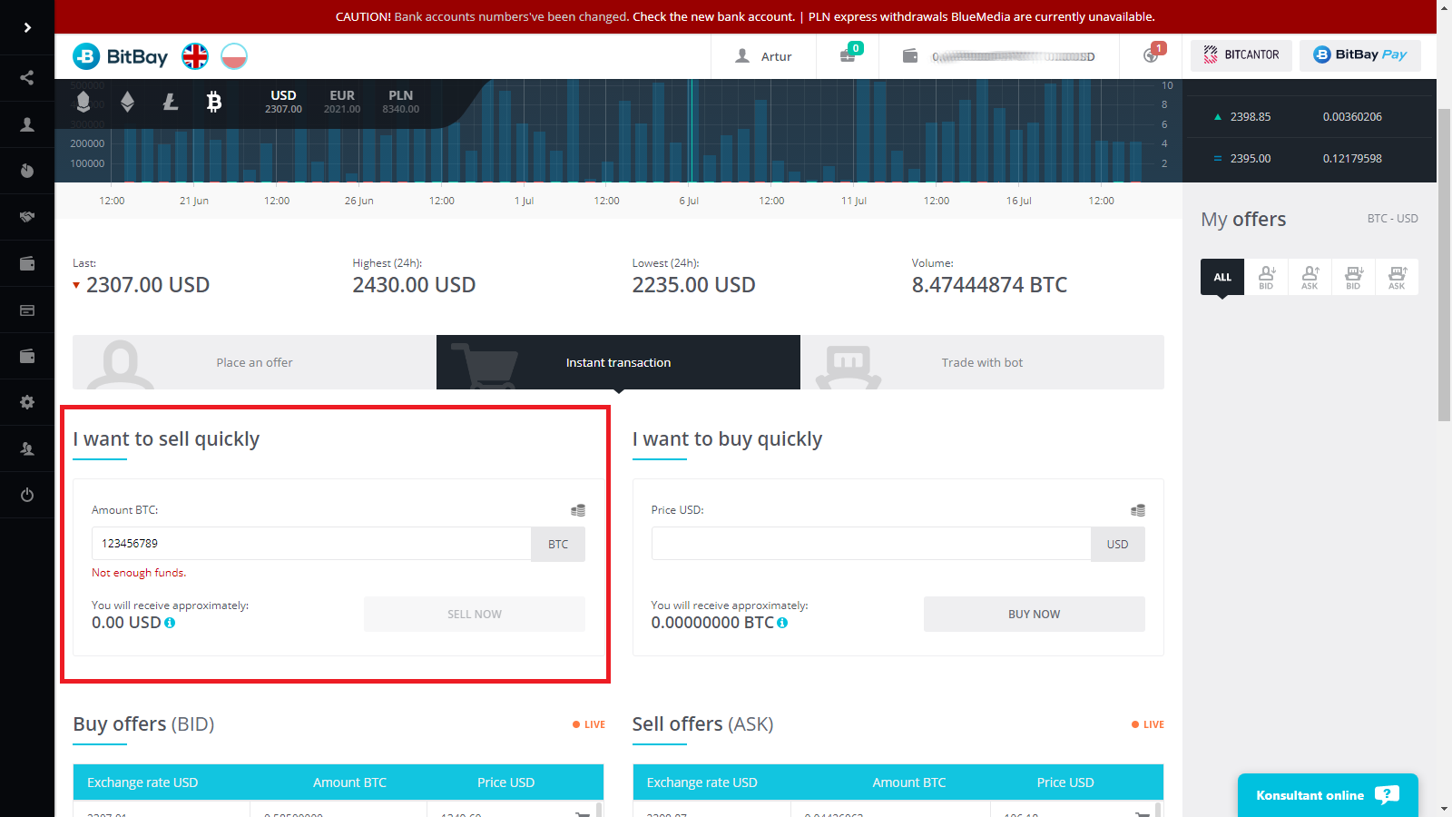1452x817 pixels.
Task: Open the wallet balance in the header
Action: [998, 56]
